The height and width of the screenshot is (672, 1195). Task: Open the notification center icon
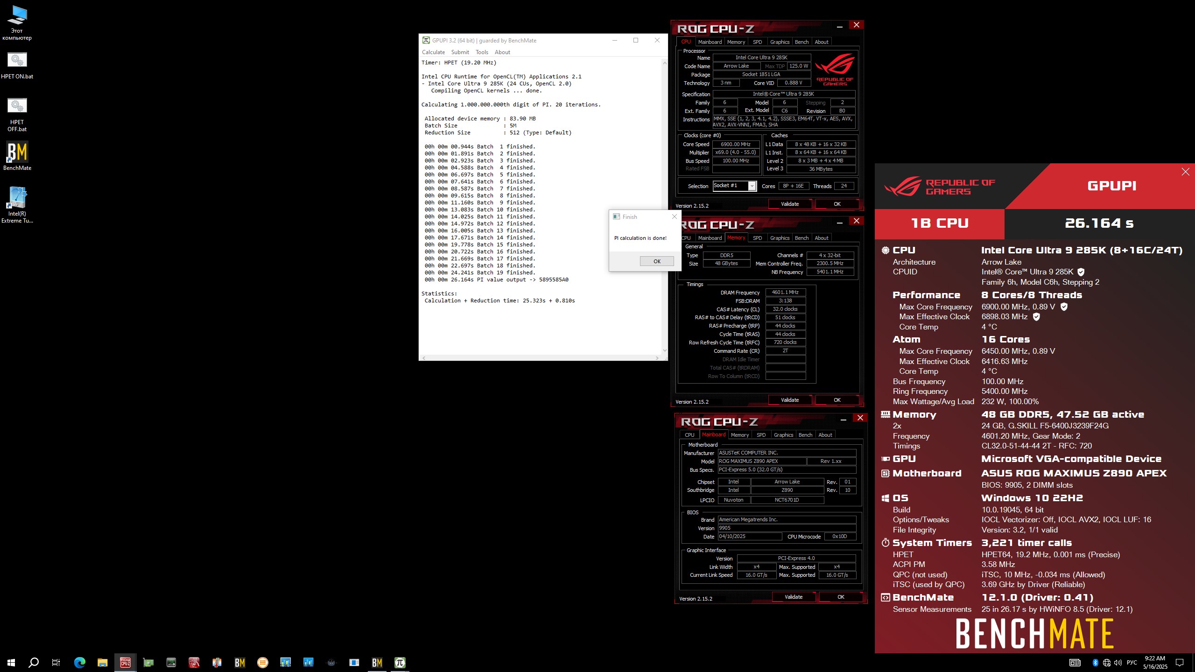(x=1180, y=663)
